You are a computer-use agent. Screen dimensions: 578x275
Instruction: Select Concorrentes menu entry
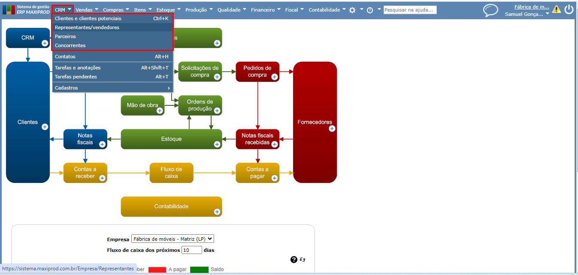(x=112, y=45)
